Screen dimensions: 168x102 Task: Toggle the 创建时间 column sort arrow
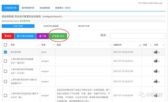pyautogui.click(x=140, y=45)
